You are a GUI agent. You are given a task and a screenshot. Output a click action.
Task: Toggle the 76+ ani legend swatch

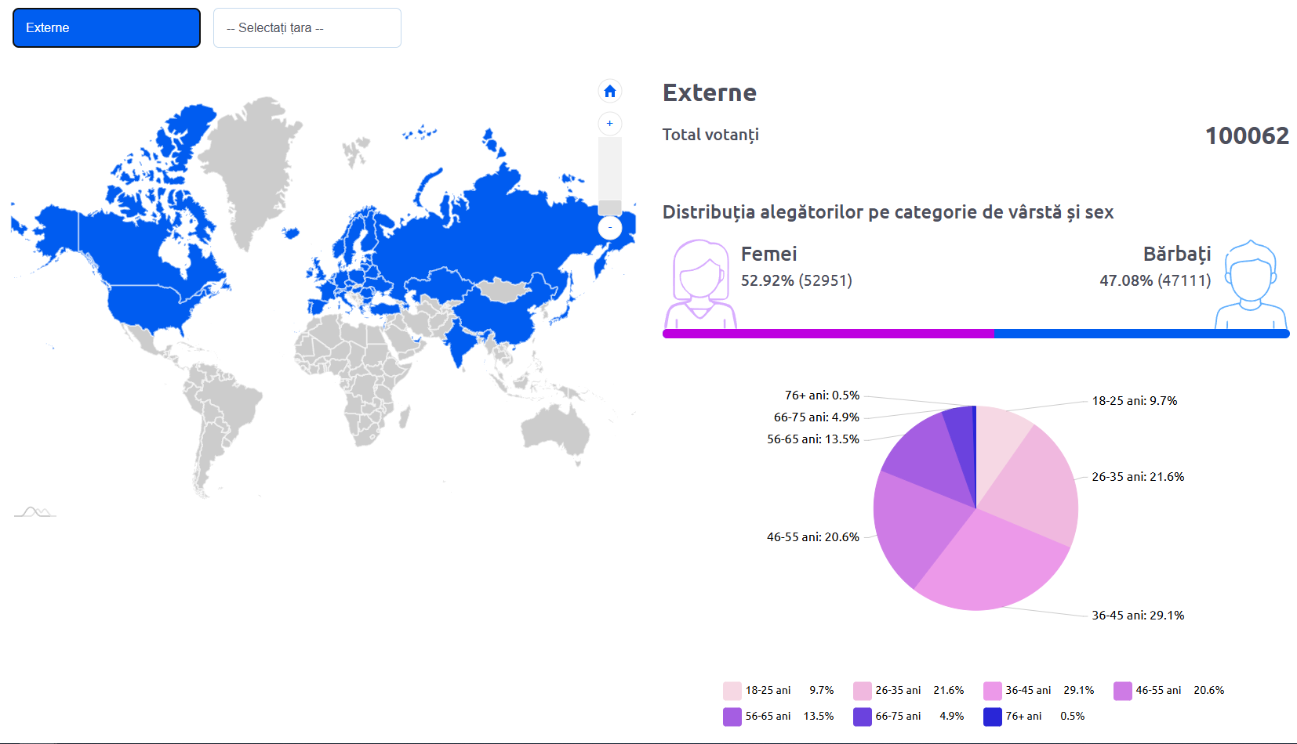[x=993, y=717]
